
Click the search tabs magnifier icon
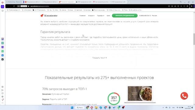(181, 2)
